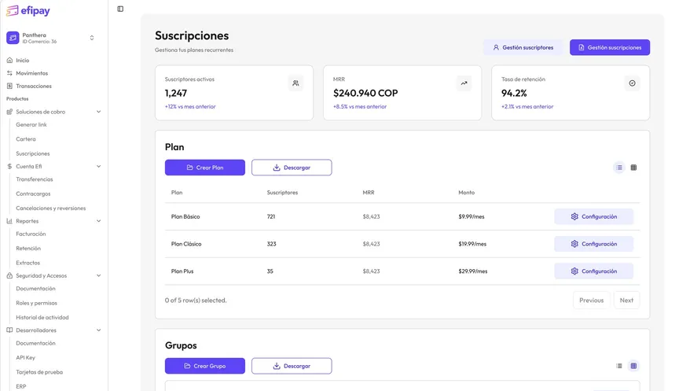Open Facturación report

(31, 234)
